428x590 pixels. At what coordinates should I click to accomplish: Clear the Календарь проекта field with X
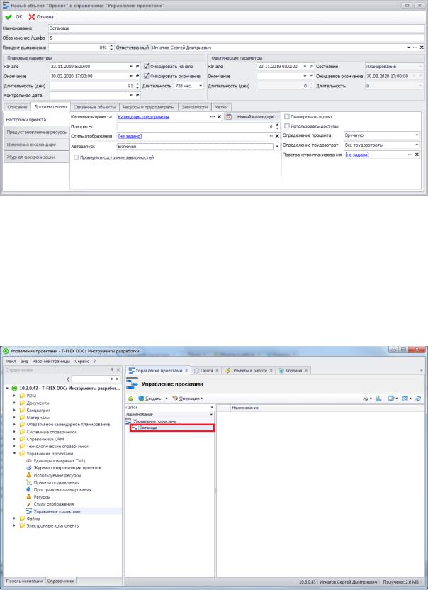point(219,116)
